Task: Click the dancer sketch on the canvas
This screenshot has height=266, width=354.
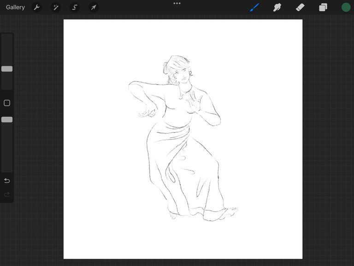Action: click(183, 138)
